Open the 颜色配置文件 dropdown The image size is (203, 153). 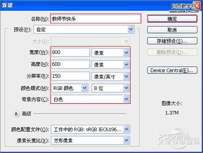coord(91,129)
